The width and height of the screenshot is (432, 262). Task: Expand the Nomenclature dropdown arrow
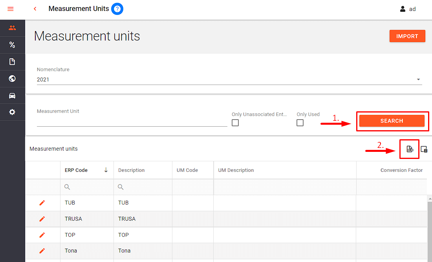418,79
